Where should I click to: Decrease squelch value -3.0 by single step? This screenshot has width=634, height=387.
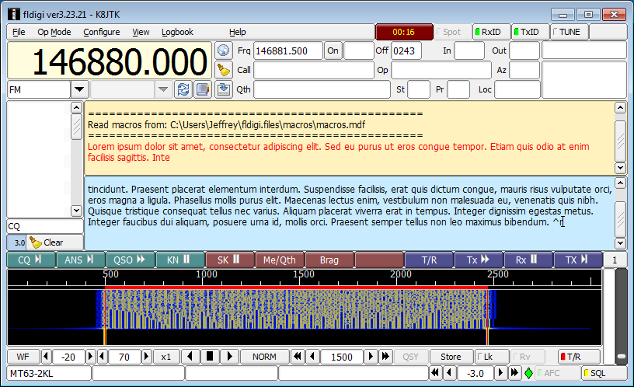tap(450, 373)
